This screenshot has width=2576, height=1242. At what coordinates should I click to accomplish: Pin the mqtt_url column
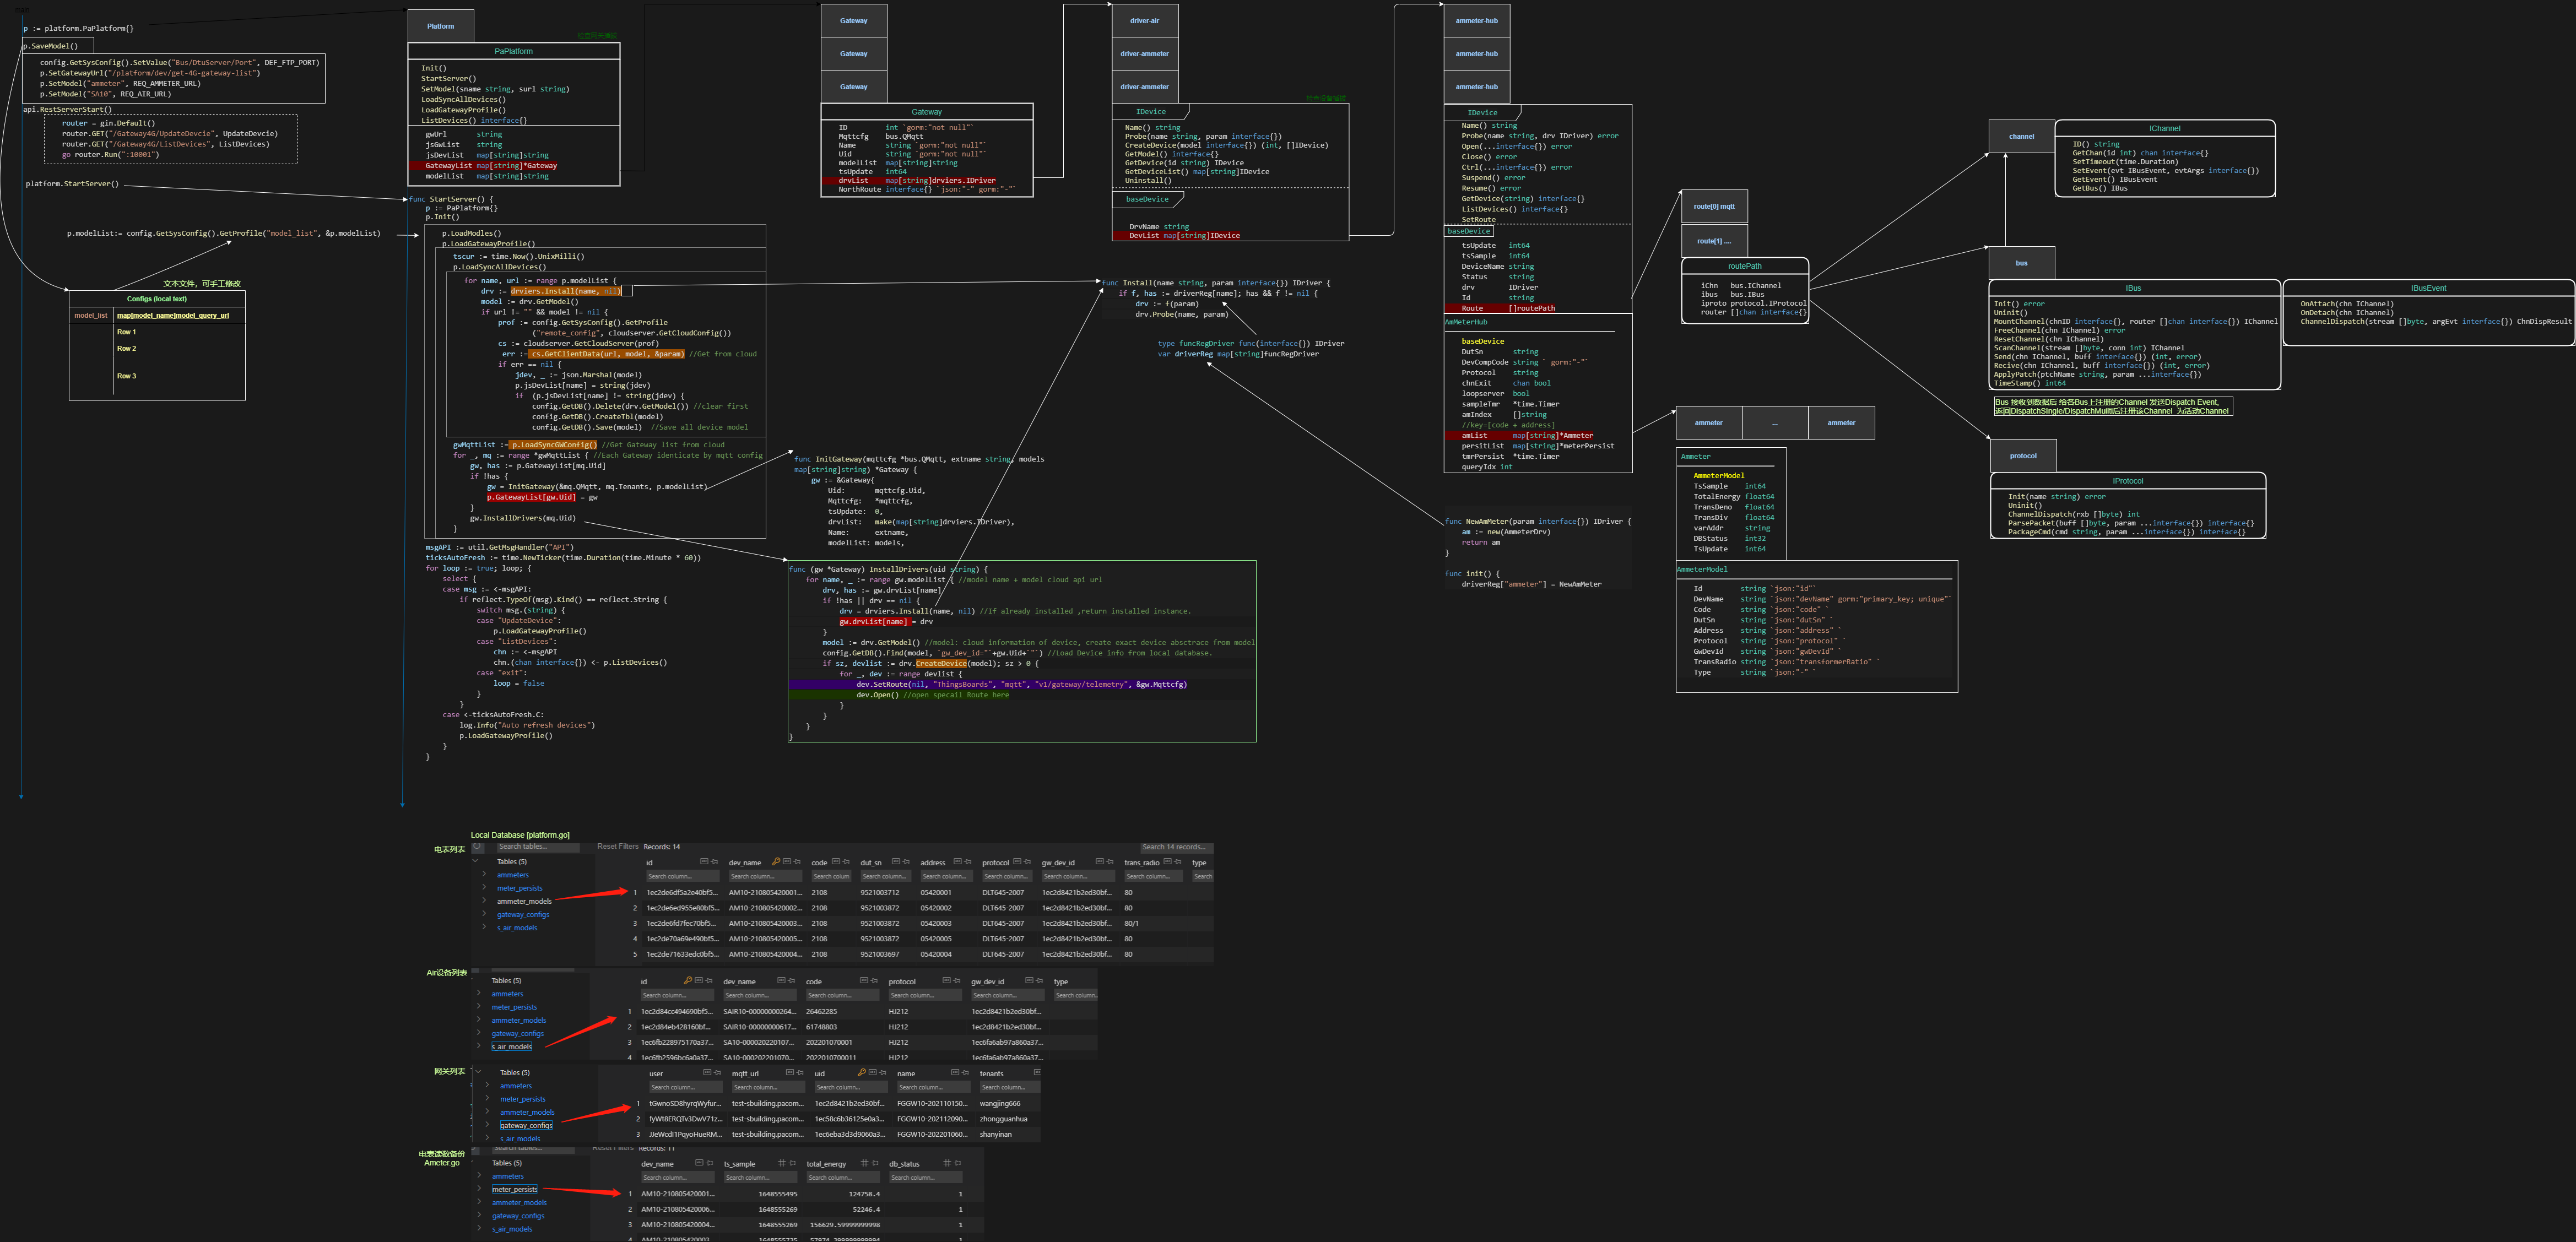tap(800, 1073)
